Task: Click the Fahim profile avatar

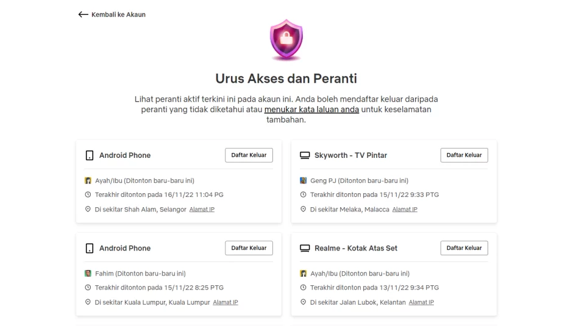Action: 88,274
